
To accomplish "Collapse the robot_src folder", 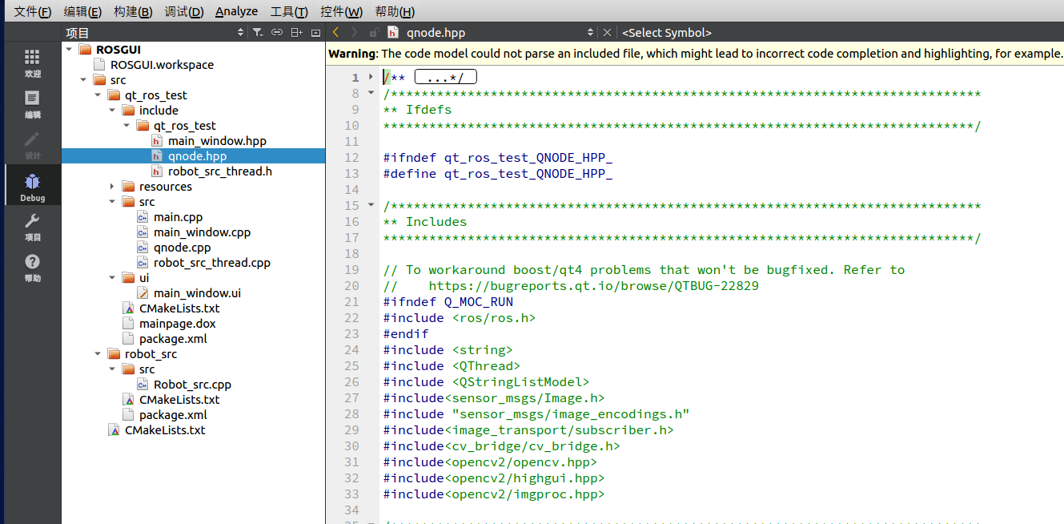I will pos(98,354).
